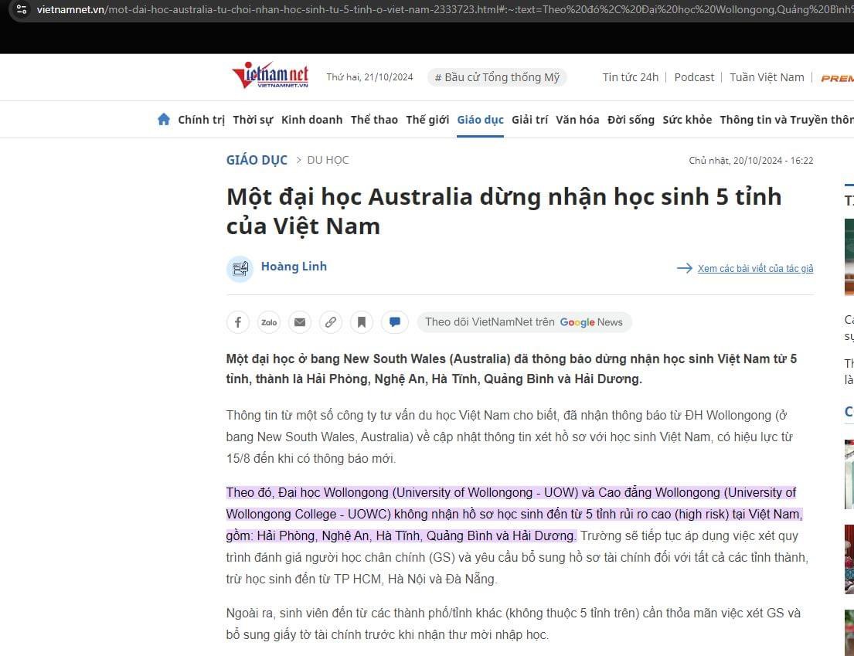Open the Giáo dục navigation tab

(480, 120)
